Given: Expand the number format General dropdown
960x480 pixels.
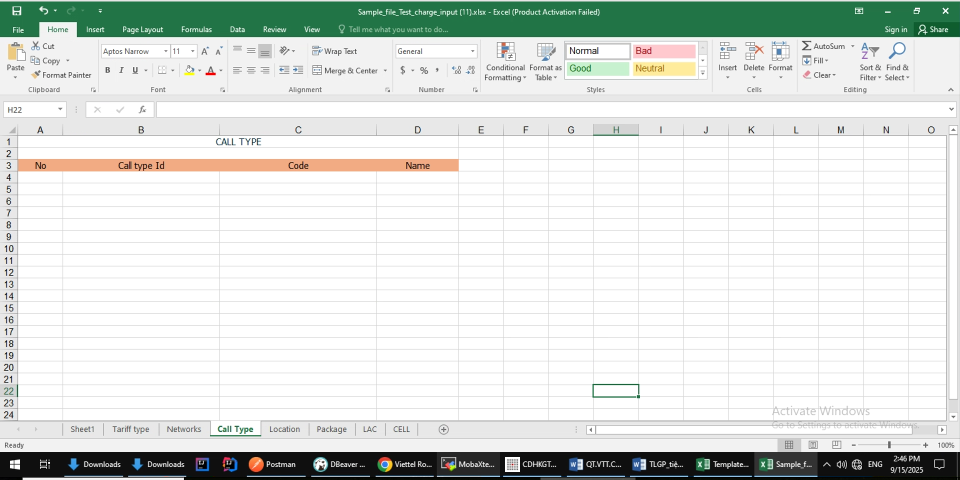Looking at the screenshot, I should [472, 51].
